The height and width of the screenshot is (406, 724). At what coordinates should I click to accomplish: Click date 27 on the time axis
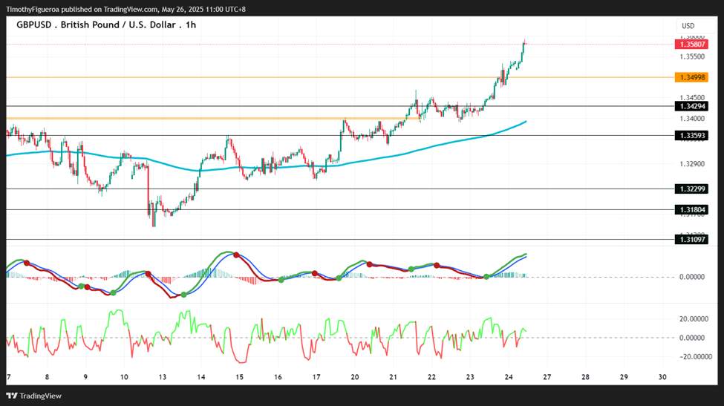pos(547,377)
